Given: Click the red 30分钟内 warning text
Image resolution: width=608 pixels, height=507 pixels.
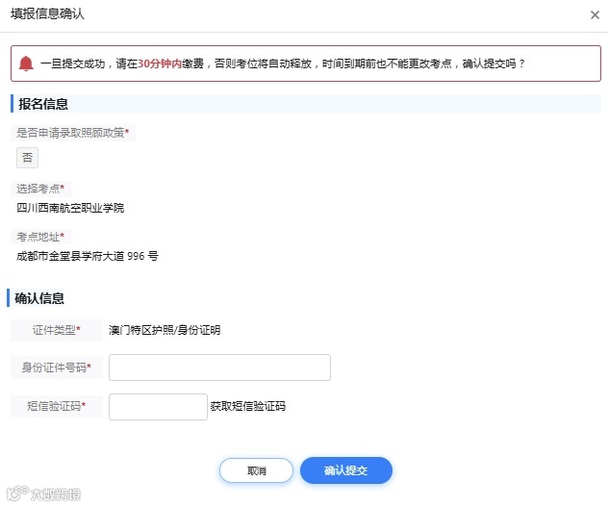Looking at the screenshot, I should click(160, 63).
